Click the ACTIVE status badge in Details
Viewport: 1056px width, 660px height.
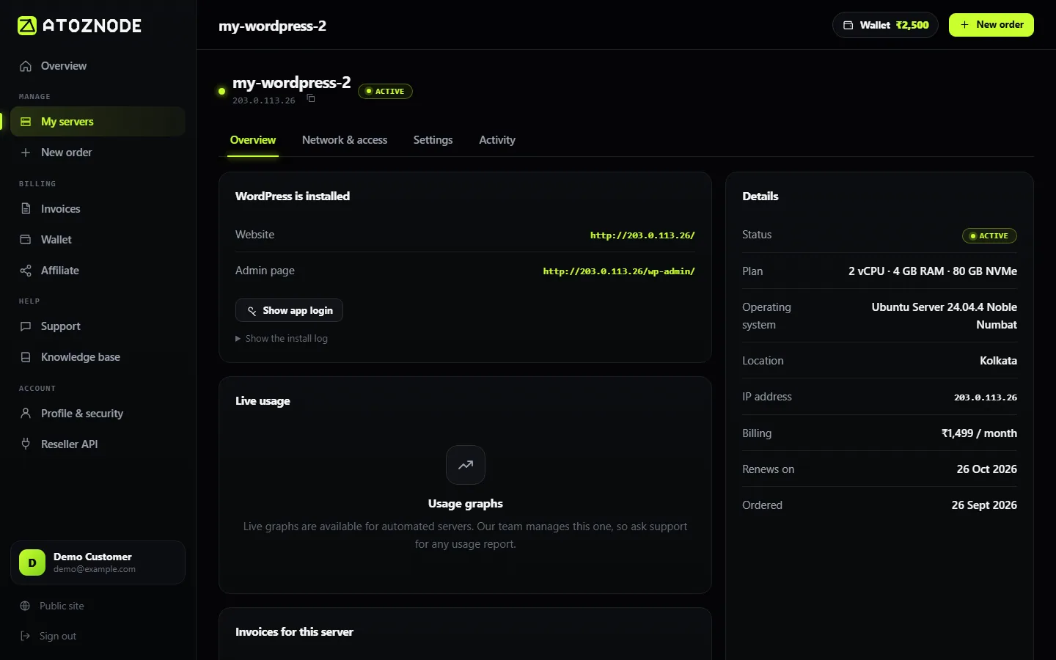pyautogui.click(x=989, y=236)
